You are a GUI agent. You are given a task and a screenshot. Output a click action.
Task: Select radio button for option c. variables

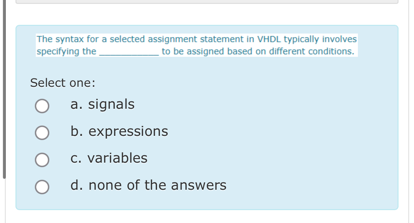(x=42, y=159)
